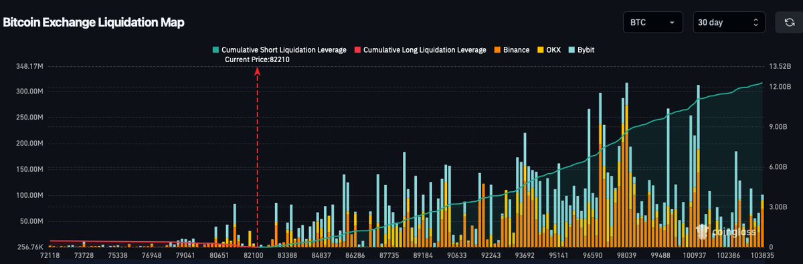Click the 73728 price axis label

[84, 256]
